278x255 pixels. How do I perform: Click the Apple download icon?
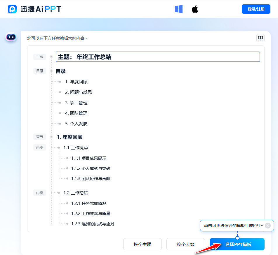pyautogui.click(x=194, y=9)
